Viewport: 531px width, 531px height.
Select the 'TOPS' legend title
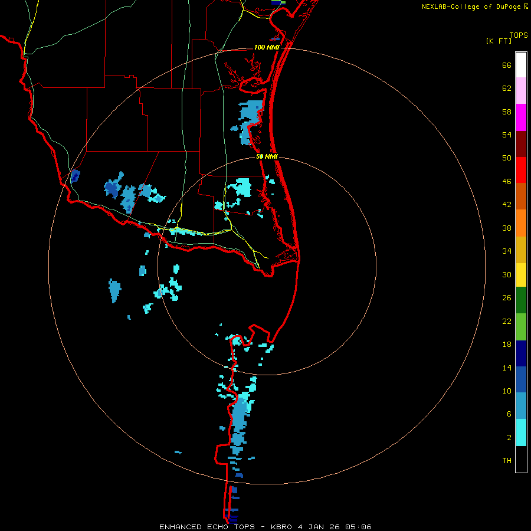point(519,35)
